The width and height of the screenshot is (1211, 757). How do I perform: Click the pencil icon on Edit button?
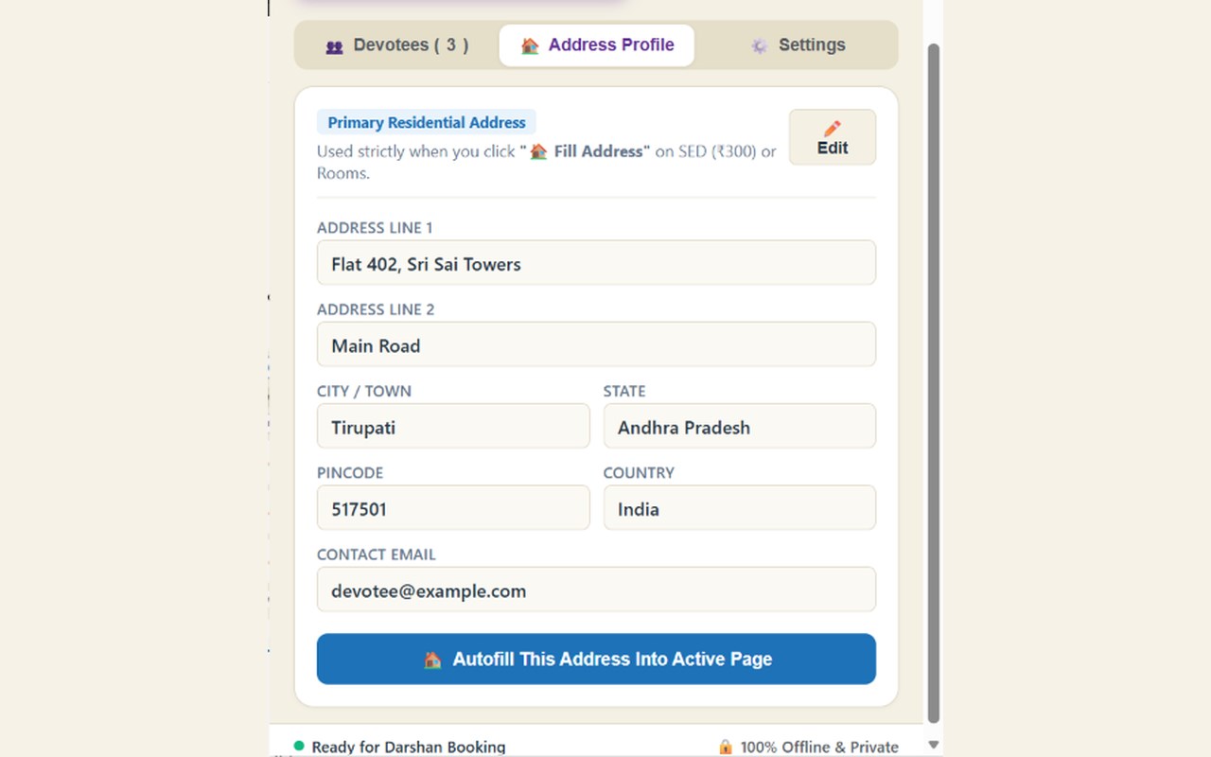coord(833,129)
